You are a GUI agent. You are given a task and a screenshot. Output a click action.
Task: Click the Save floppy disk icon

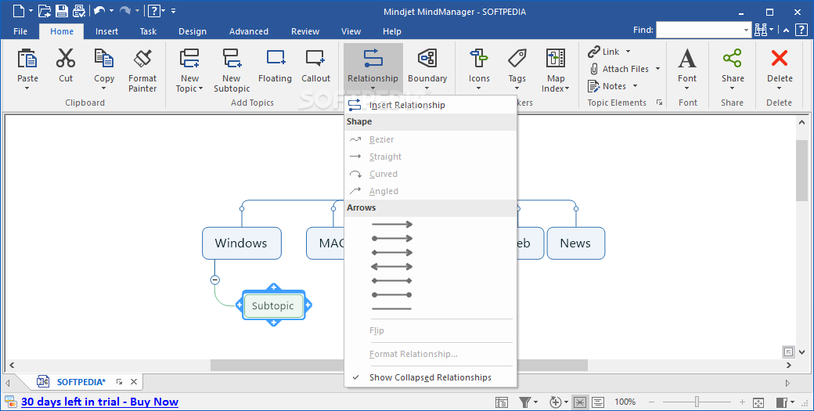click(x=61, y=10)
